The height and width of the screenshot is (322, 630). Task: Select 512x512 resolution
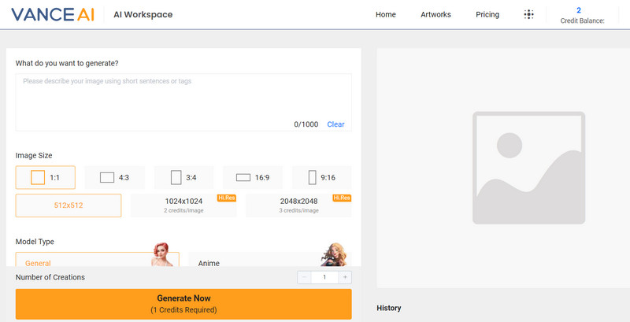69,205
